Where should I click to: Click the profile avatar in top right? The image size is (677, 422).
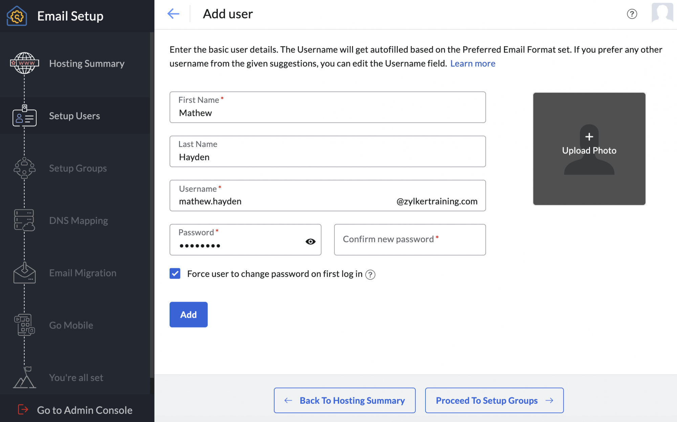[x=662, y=13]
